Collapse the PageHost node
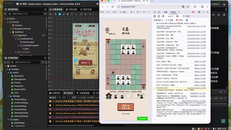Screen dimensions: 231x130 (x=13, y=36)
